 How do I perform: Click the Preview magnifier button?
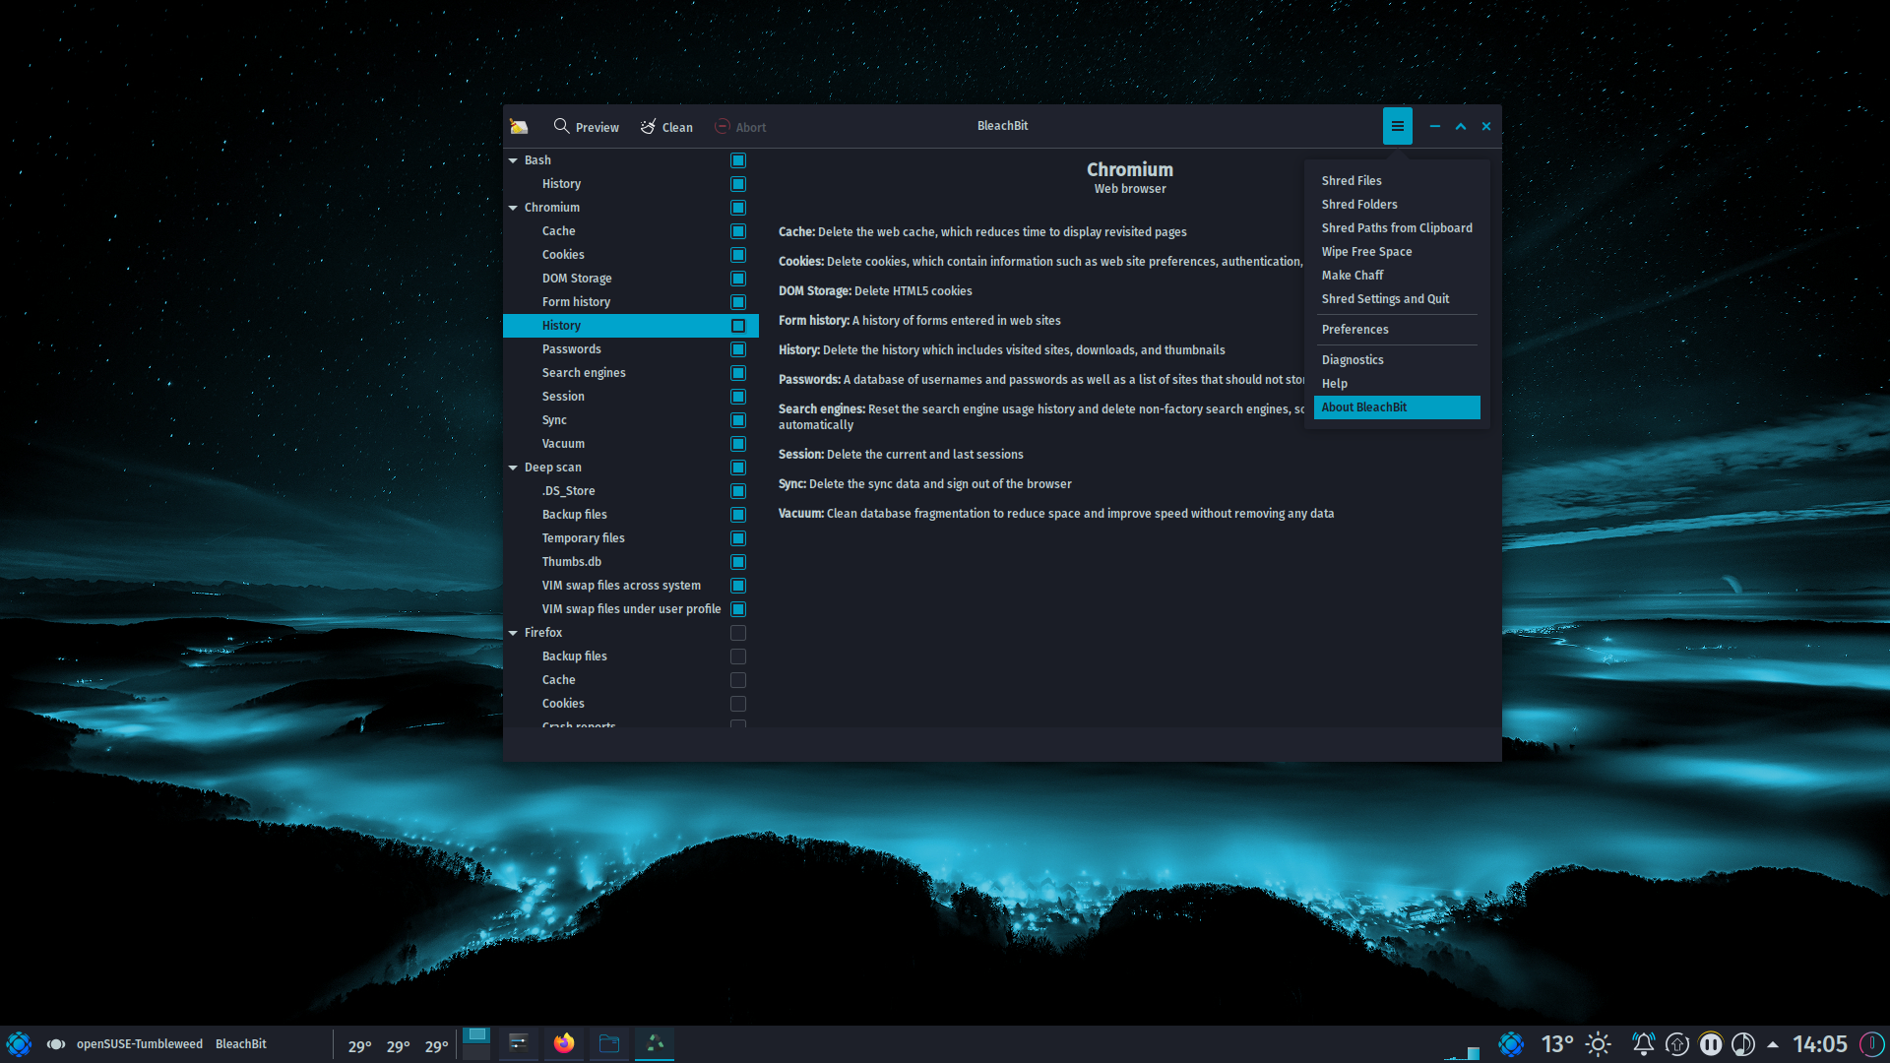(x=586, y=126)
